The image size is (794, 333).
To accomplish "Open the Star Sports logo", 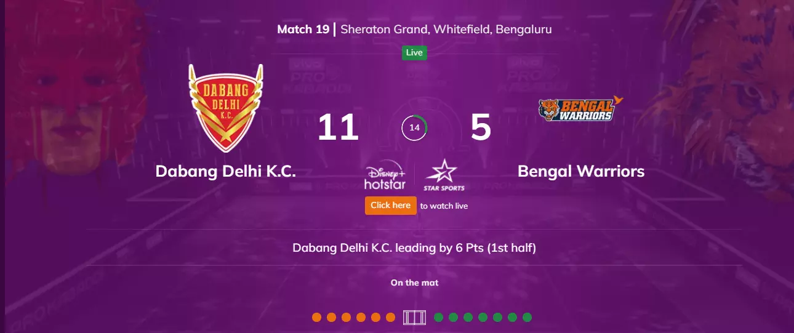I will click(x=444, y=175).
